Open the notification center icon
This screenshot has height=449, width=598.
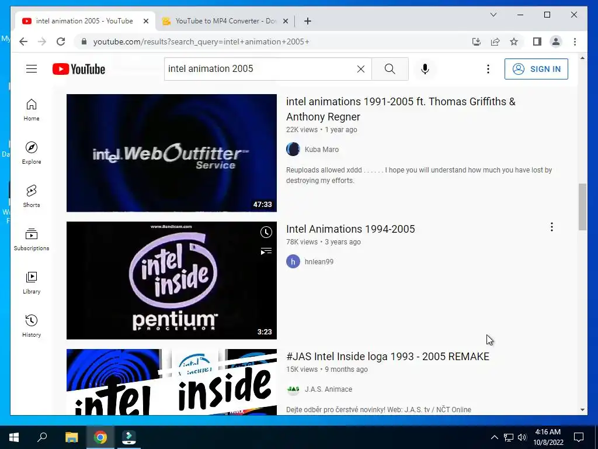pos(579,437)
